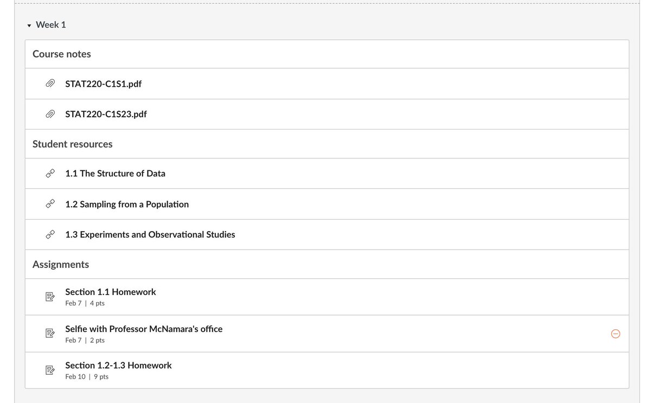This screenshot has width=651, height=403.
Task: Collapse the Week 1 module triangle
Action: click(x=29, y=25)
